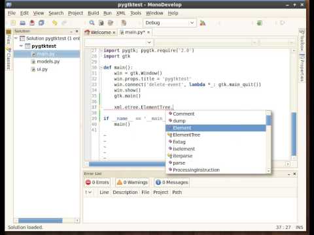Open the Run menu
This screenshot has width=314, height=235.
pyautogui.click(x=107, y=13)
